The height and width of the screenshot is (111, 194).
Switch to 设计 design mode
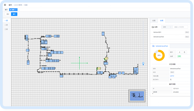tap(8, 14)
